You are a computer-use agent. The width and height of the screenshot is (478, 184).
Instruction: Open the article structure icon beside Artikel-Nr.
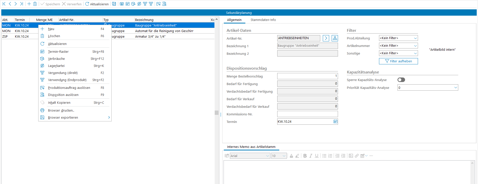(x=335, y=38)
